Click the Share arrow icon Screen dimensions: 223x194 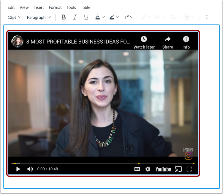tap(168, 39)
